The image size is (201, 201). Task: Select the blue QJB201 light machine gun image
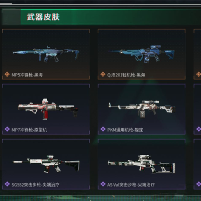tap(142, 54)
